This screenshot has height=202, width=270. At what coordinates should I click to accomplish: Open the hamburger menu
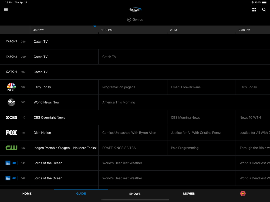[6, 10]
